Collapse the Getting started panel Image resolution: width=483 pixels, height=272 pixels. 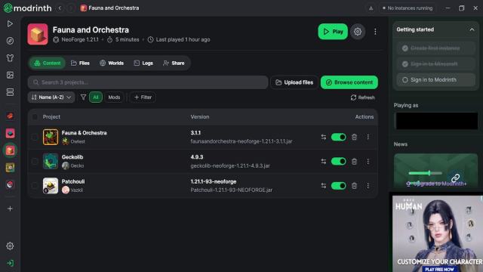click(472, 29)
